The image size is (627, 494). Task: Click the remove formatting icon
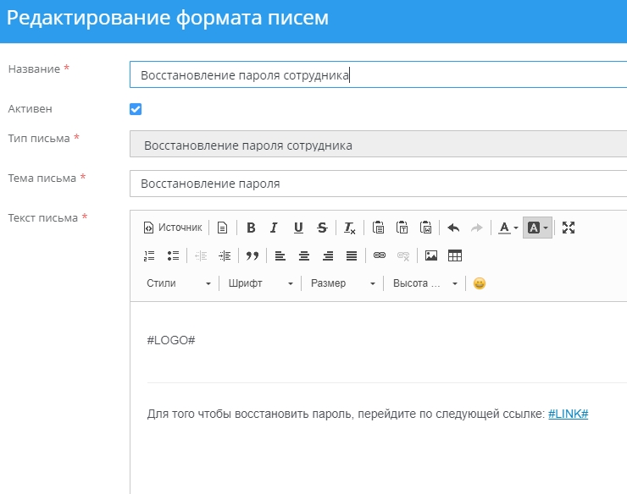pyautogui.click(x=350, y=228)
